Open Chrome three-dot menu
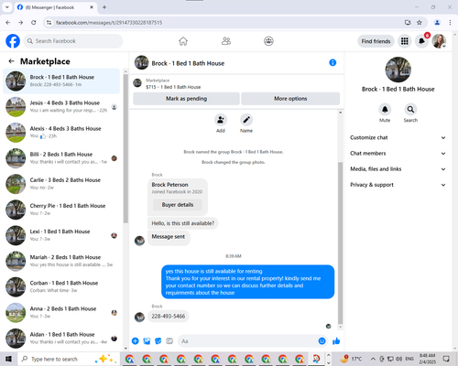458x366 pixels. [x=450, y=23]
